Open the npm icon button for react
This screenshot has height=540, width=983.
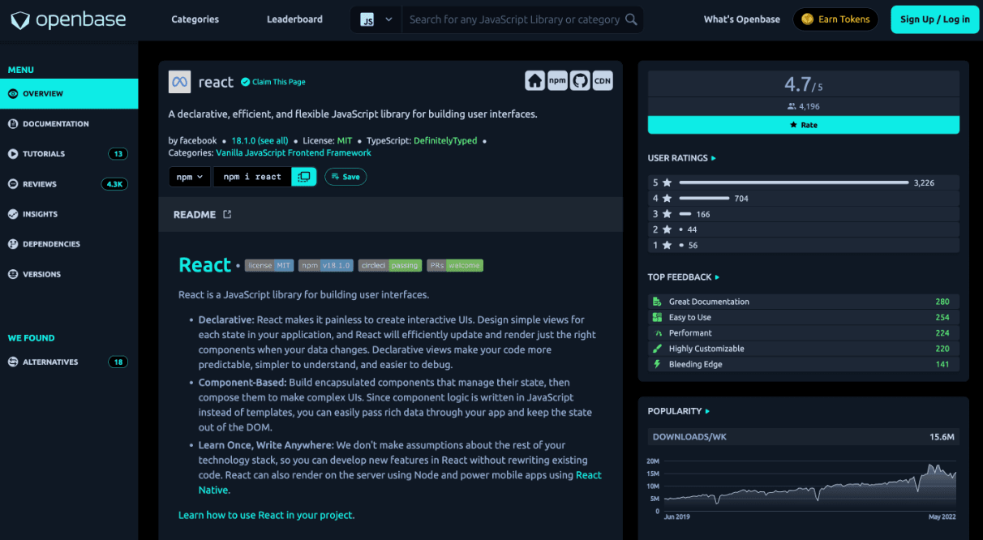click(557, 80)
